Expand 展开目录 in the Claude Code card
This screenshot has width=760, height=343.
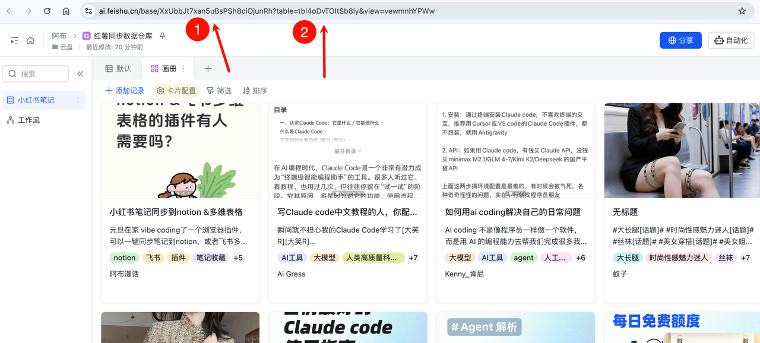[347, 150]
